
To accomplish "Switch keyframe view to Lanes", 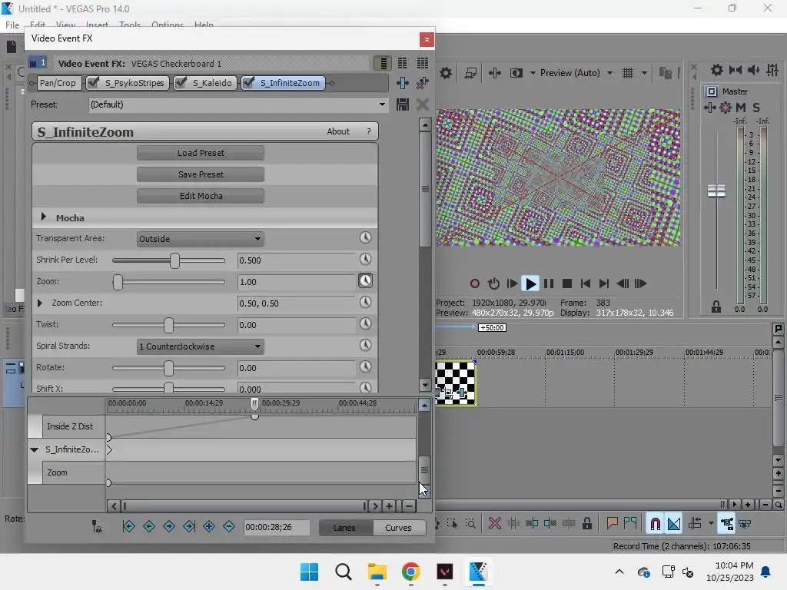I will [x=345, y=528].
